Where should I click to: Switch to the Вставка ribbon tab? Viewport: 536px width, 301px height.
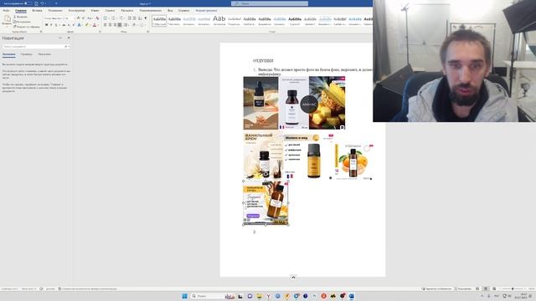click(x=37, y=11)
